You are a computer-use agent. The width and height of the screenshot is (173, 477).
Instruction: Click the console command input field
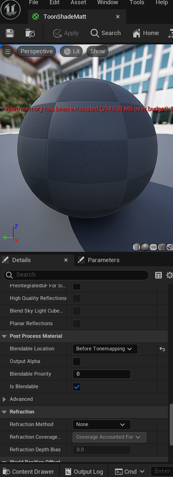click(162, 471)
